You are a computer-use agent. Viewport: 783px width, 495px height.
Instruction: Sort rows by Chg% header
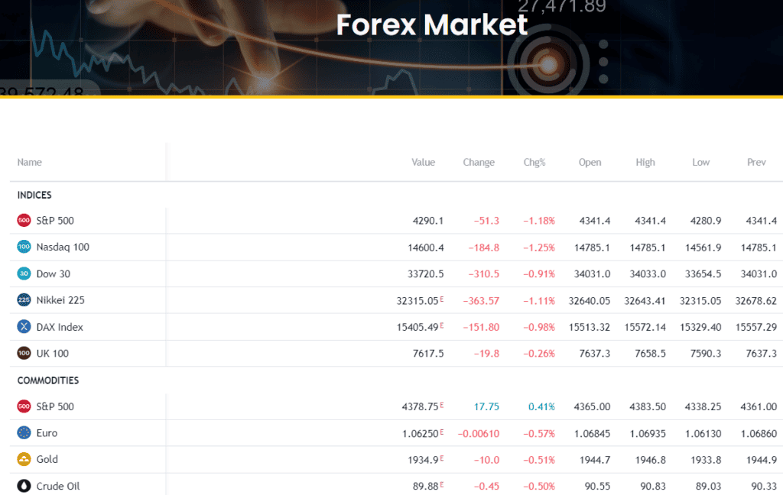click(534, 162)
